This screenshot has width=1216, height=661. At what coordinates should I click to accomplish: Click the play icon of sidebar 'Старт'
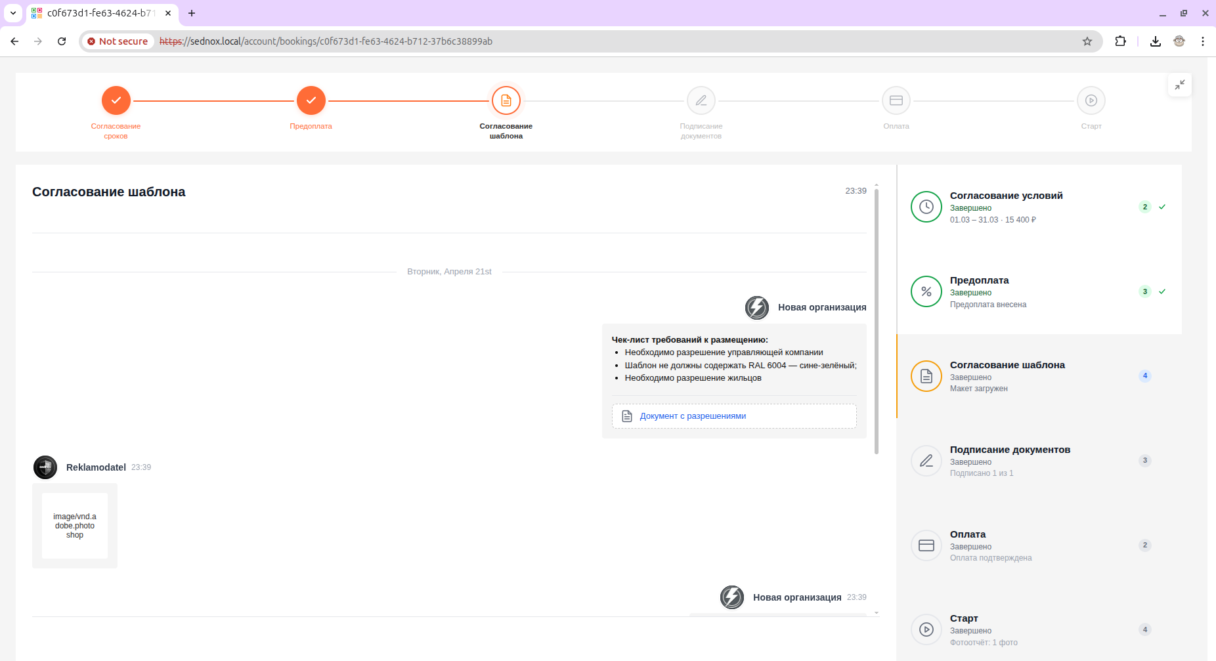coord(926,629)
